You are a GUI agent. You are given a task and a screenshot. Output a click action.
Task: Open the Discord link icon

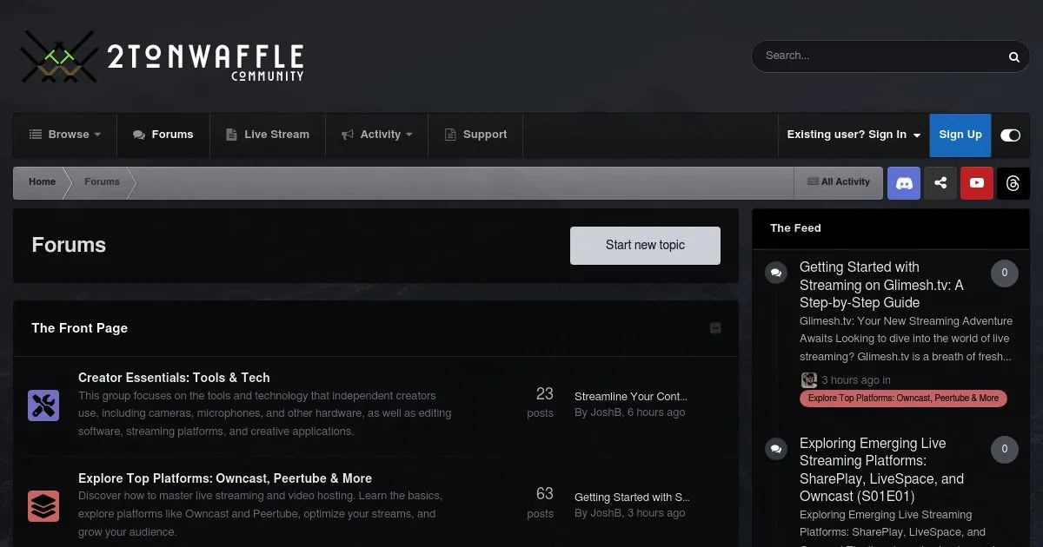coord(904,183)
